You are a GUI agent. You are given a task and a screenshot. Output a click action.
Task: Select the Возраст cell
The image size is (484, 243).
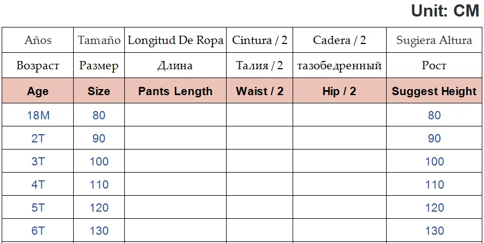pyautogui.click(x=38, y=66)
